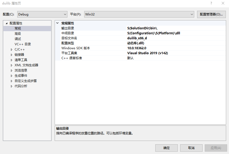Click the 取消 button

[x=191, y=148]
